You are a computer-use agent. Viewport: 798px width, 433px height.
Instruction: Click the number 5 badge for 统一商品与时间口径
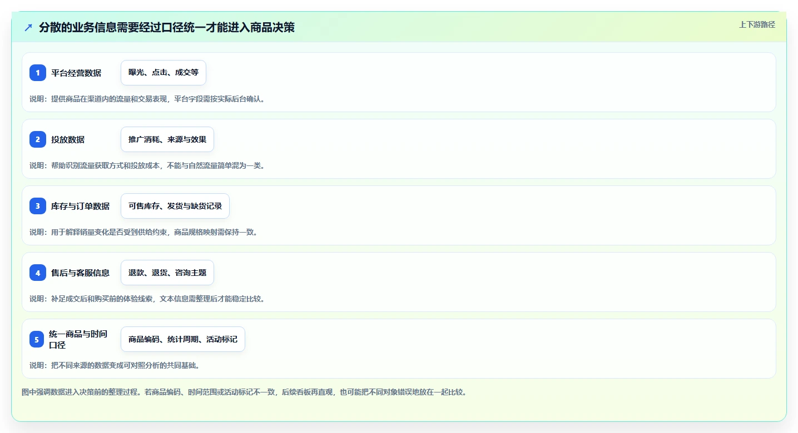(37, 339)
